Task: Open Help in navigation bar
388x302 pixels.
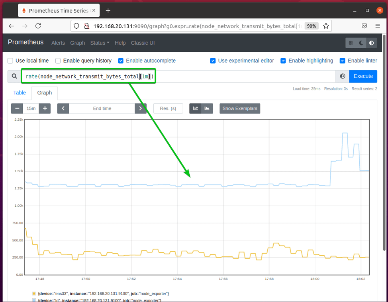Action: (x=120, y=43)
